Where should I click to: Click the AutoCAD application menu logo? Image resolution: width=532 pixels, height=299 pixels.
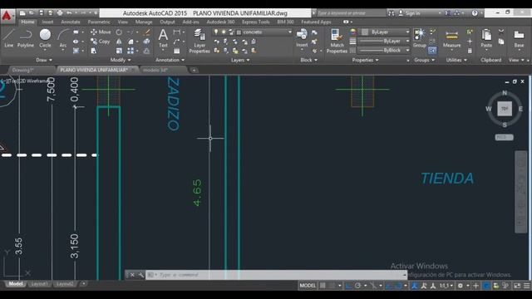(7, 17)
